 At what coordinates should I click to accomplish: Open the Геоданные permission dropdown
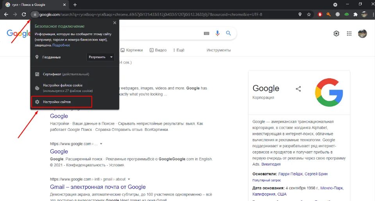coord(100,57)
